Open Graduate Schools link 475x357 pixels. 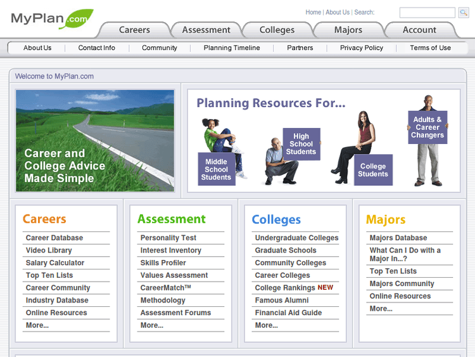(x=286, y=250)
